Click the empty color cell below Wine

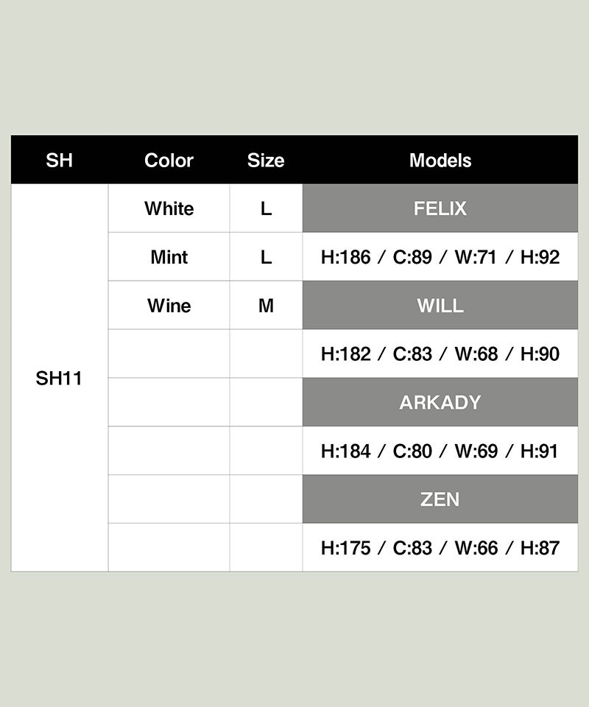click(169, 354)
